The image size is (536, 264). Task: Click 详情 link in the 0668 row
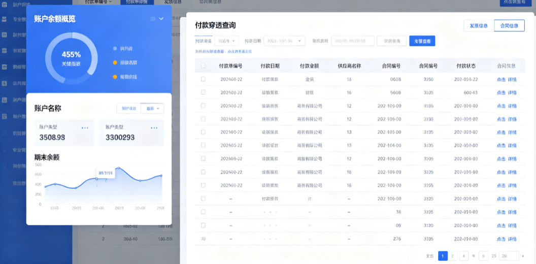coord(512,79)
